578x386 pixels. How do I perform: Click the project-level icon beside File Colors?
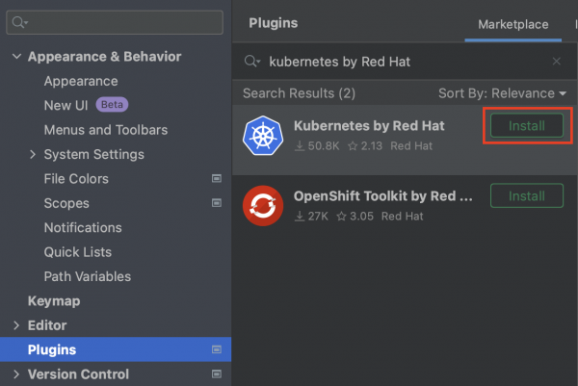tap(217, 179)
